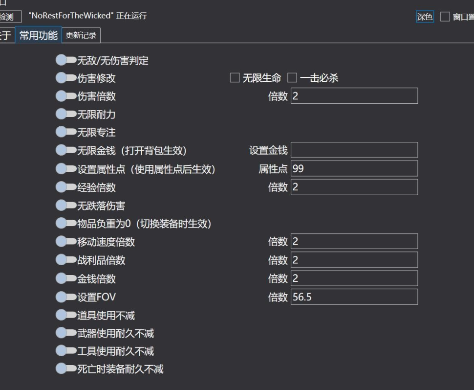This screenshot has height=390, width=474.
Task: Click the 设置金钱 input field
Action: [354, 150]
